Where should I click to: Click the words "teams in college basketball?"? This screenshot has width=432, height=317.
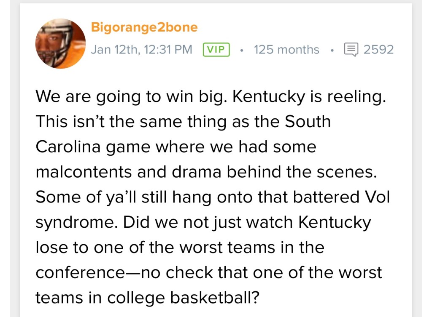click(x=147, y=298)
